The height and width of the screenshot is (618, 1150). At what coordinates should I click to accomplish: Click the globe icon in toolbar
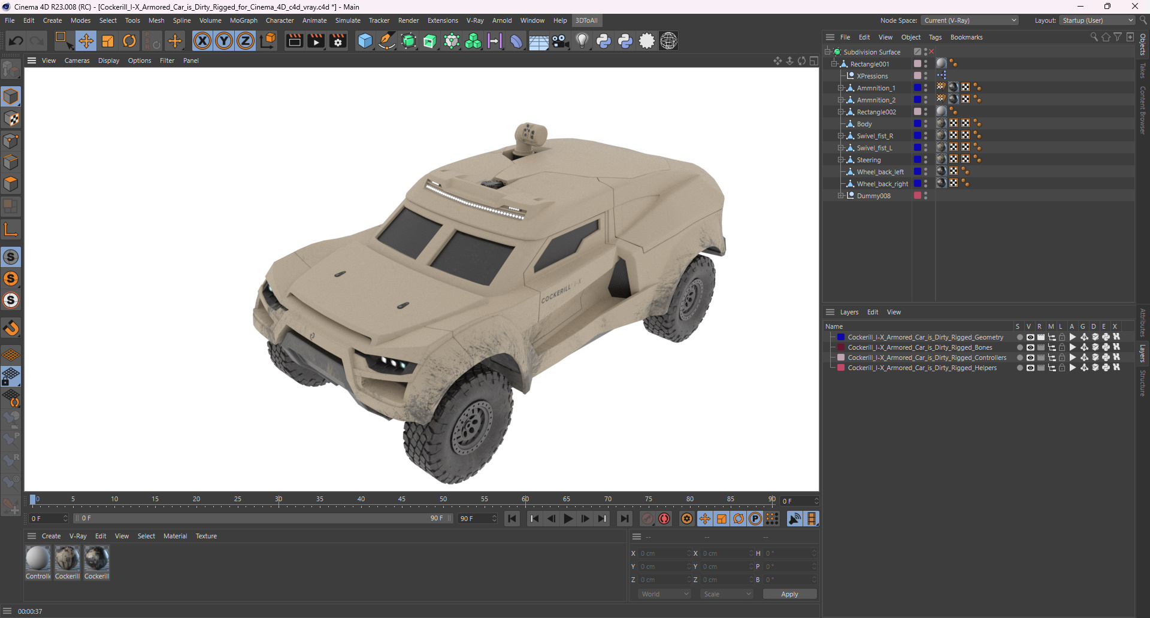click(669, 41)
